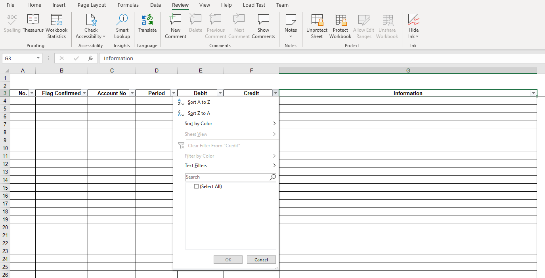Open the Period filter dropdown

pos(174,93)
